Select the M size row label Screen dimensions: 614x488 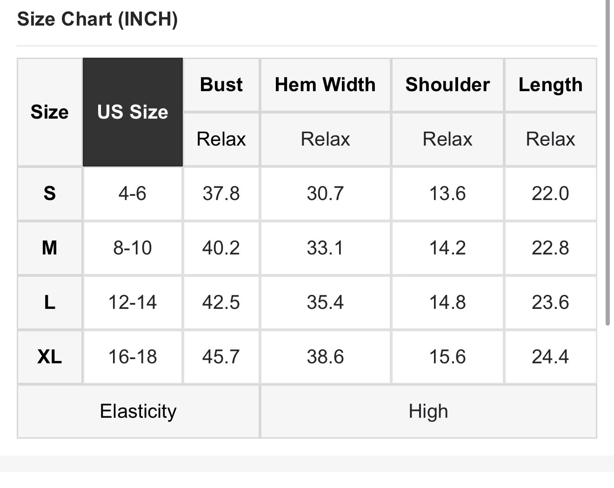[x=50, y=247]
